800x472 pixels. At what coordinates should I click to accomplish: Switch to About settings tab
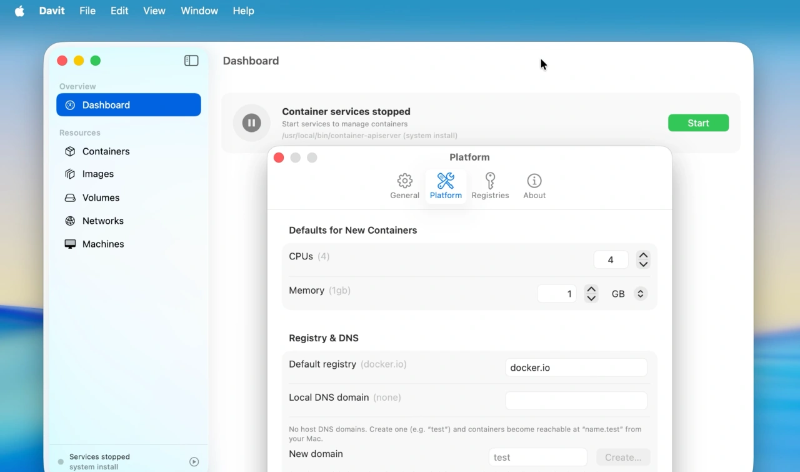pyautogui.click(x=534, y=186)
